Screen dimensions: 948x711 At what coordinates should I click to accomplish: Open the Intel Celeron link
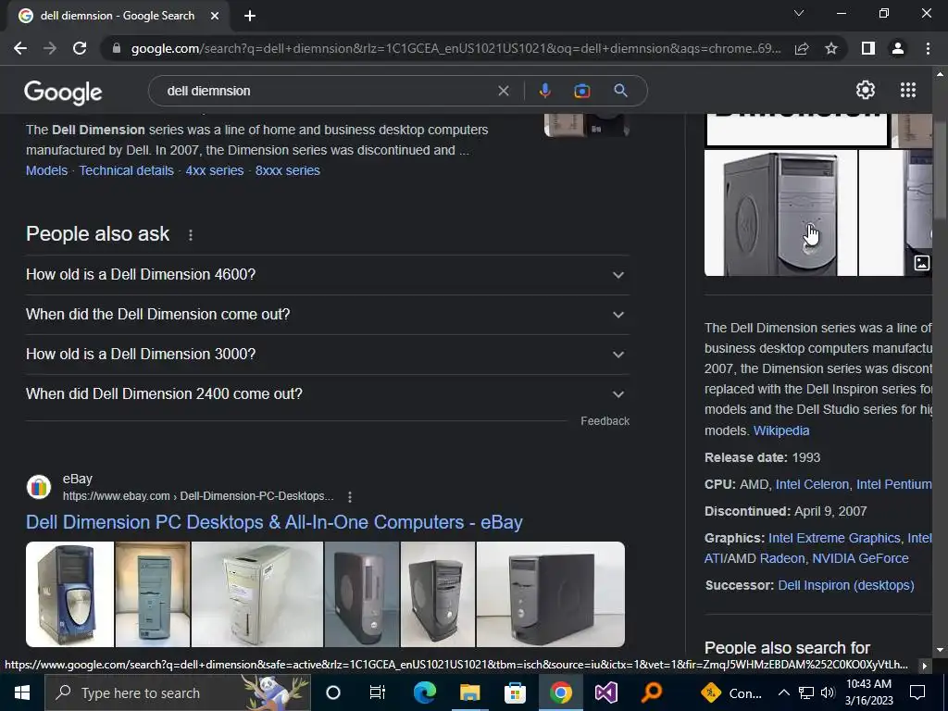point(812,484)
